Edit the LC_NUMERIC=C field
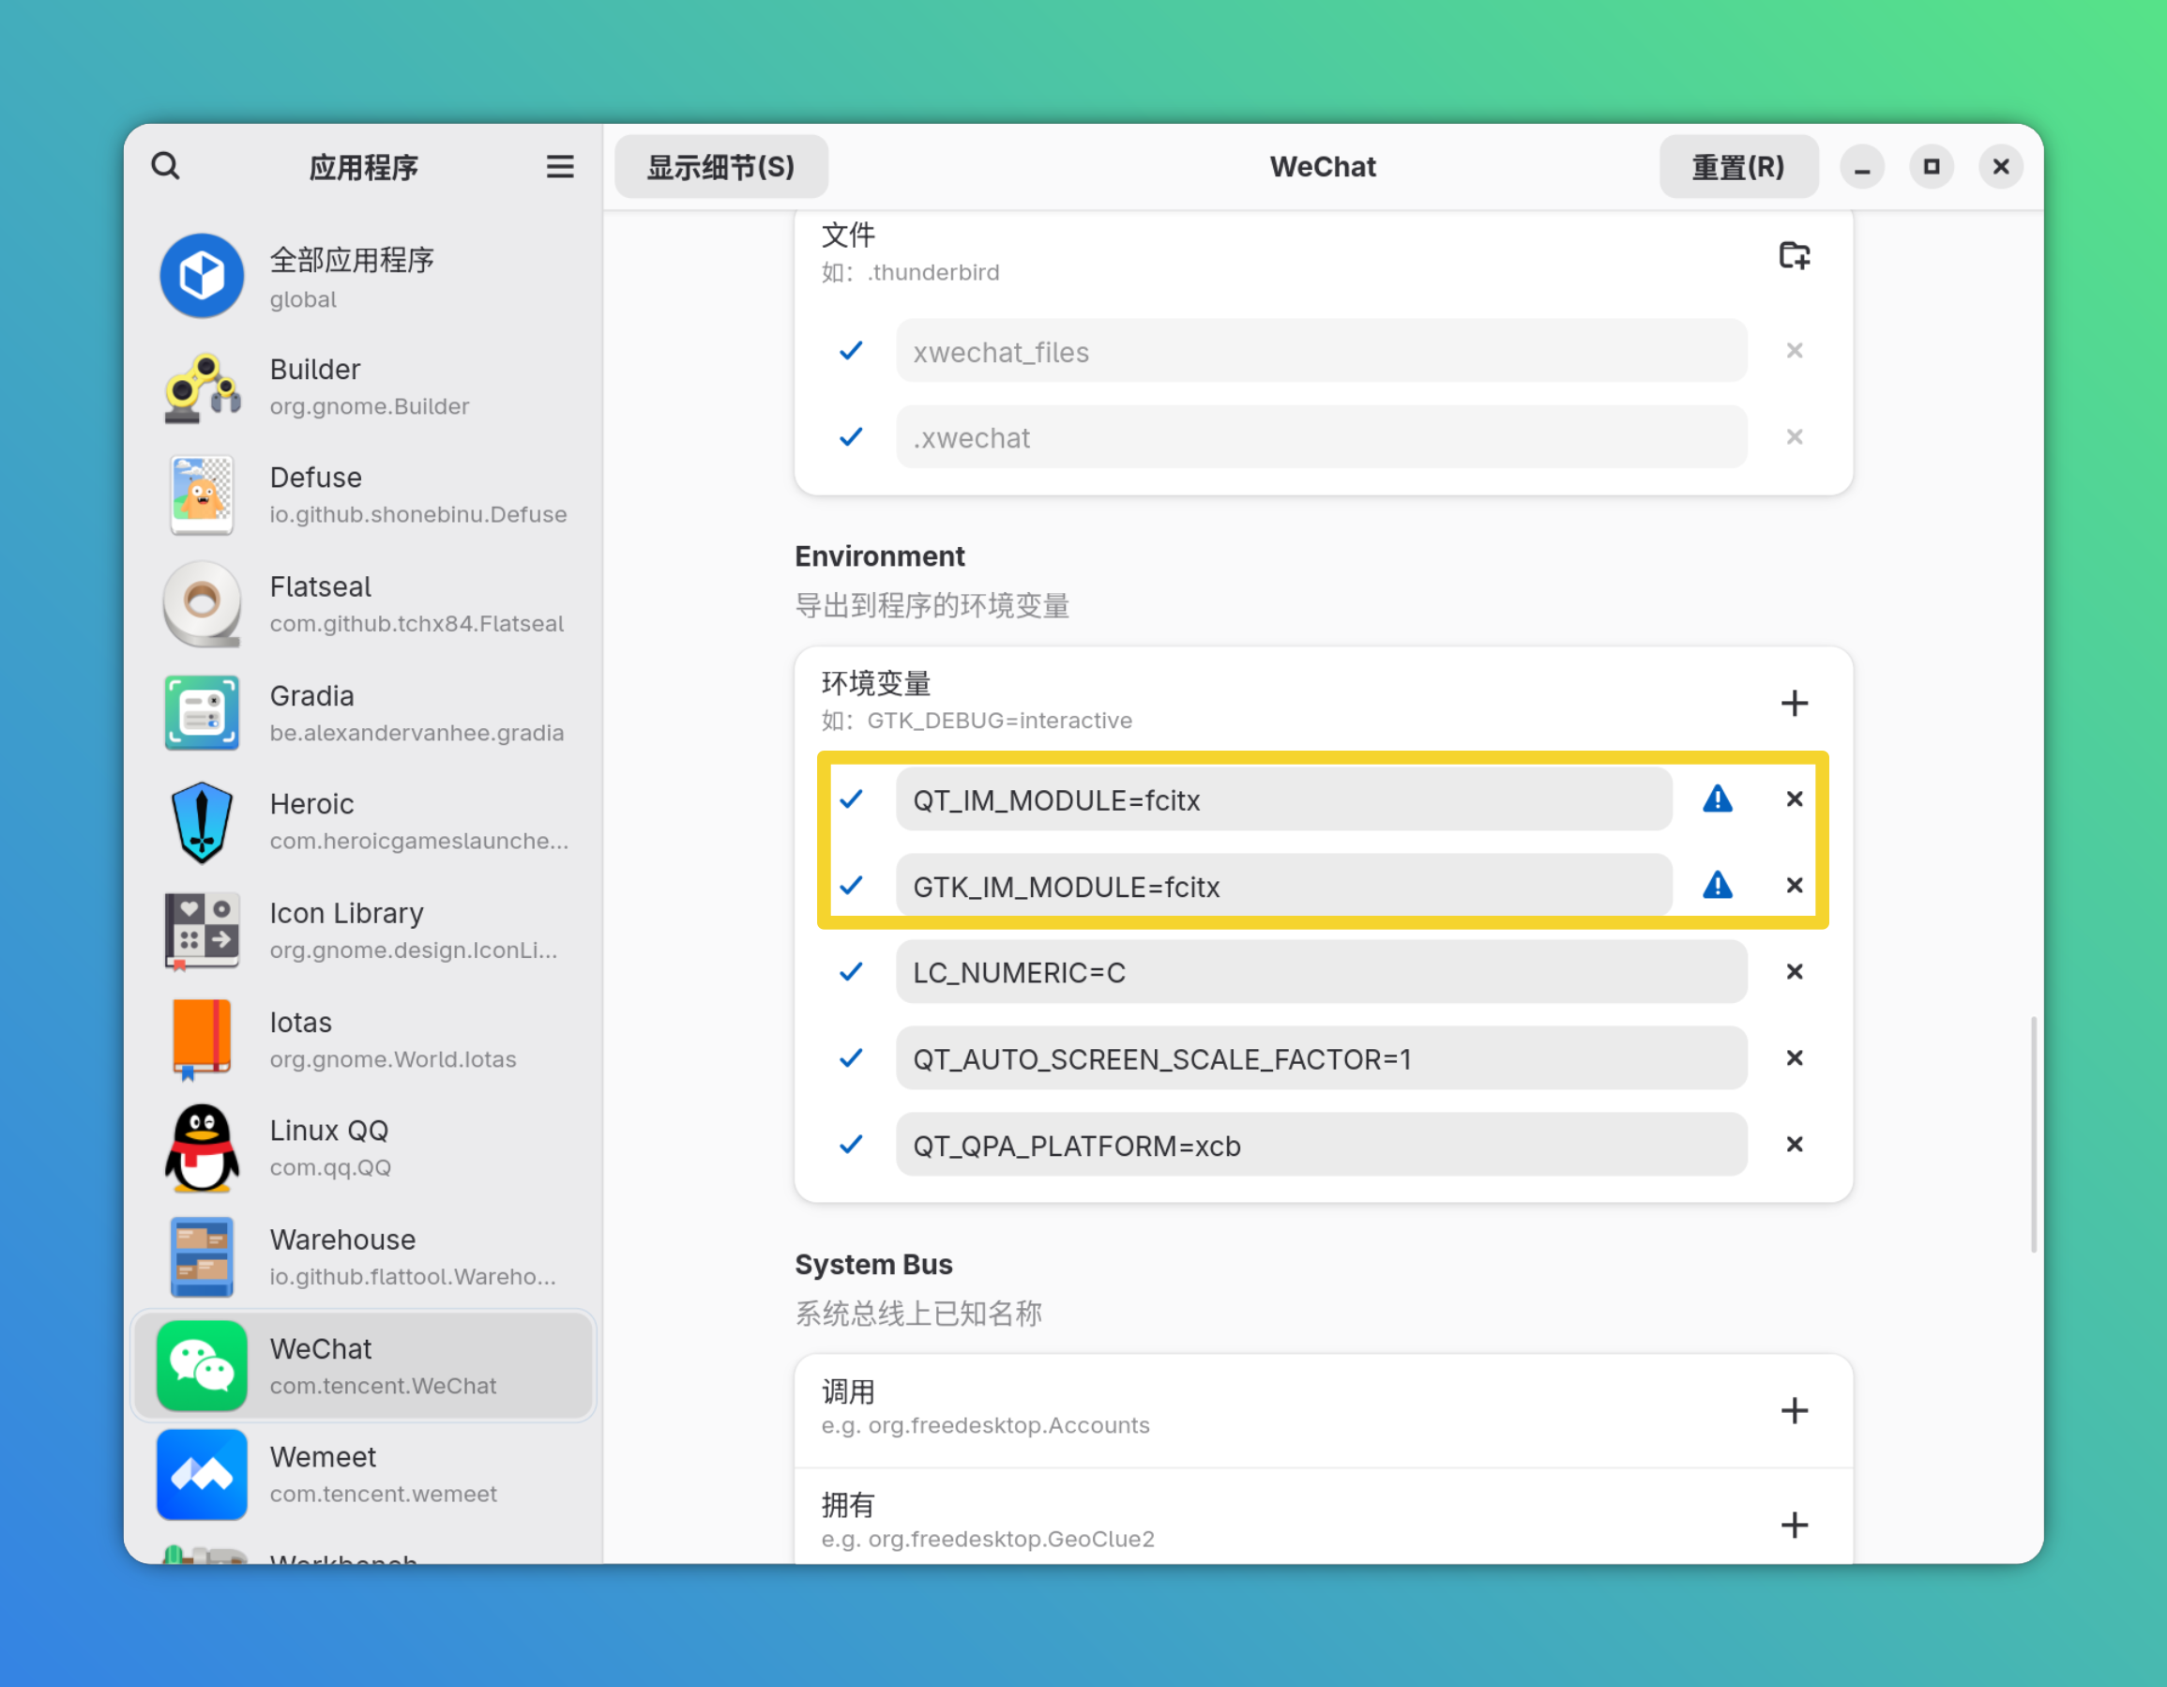The width and height of the screenshot is (2167, 1687). (x=1321, y=971)
